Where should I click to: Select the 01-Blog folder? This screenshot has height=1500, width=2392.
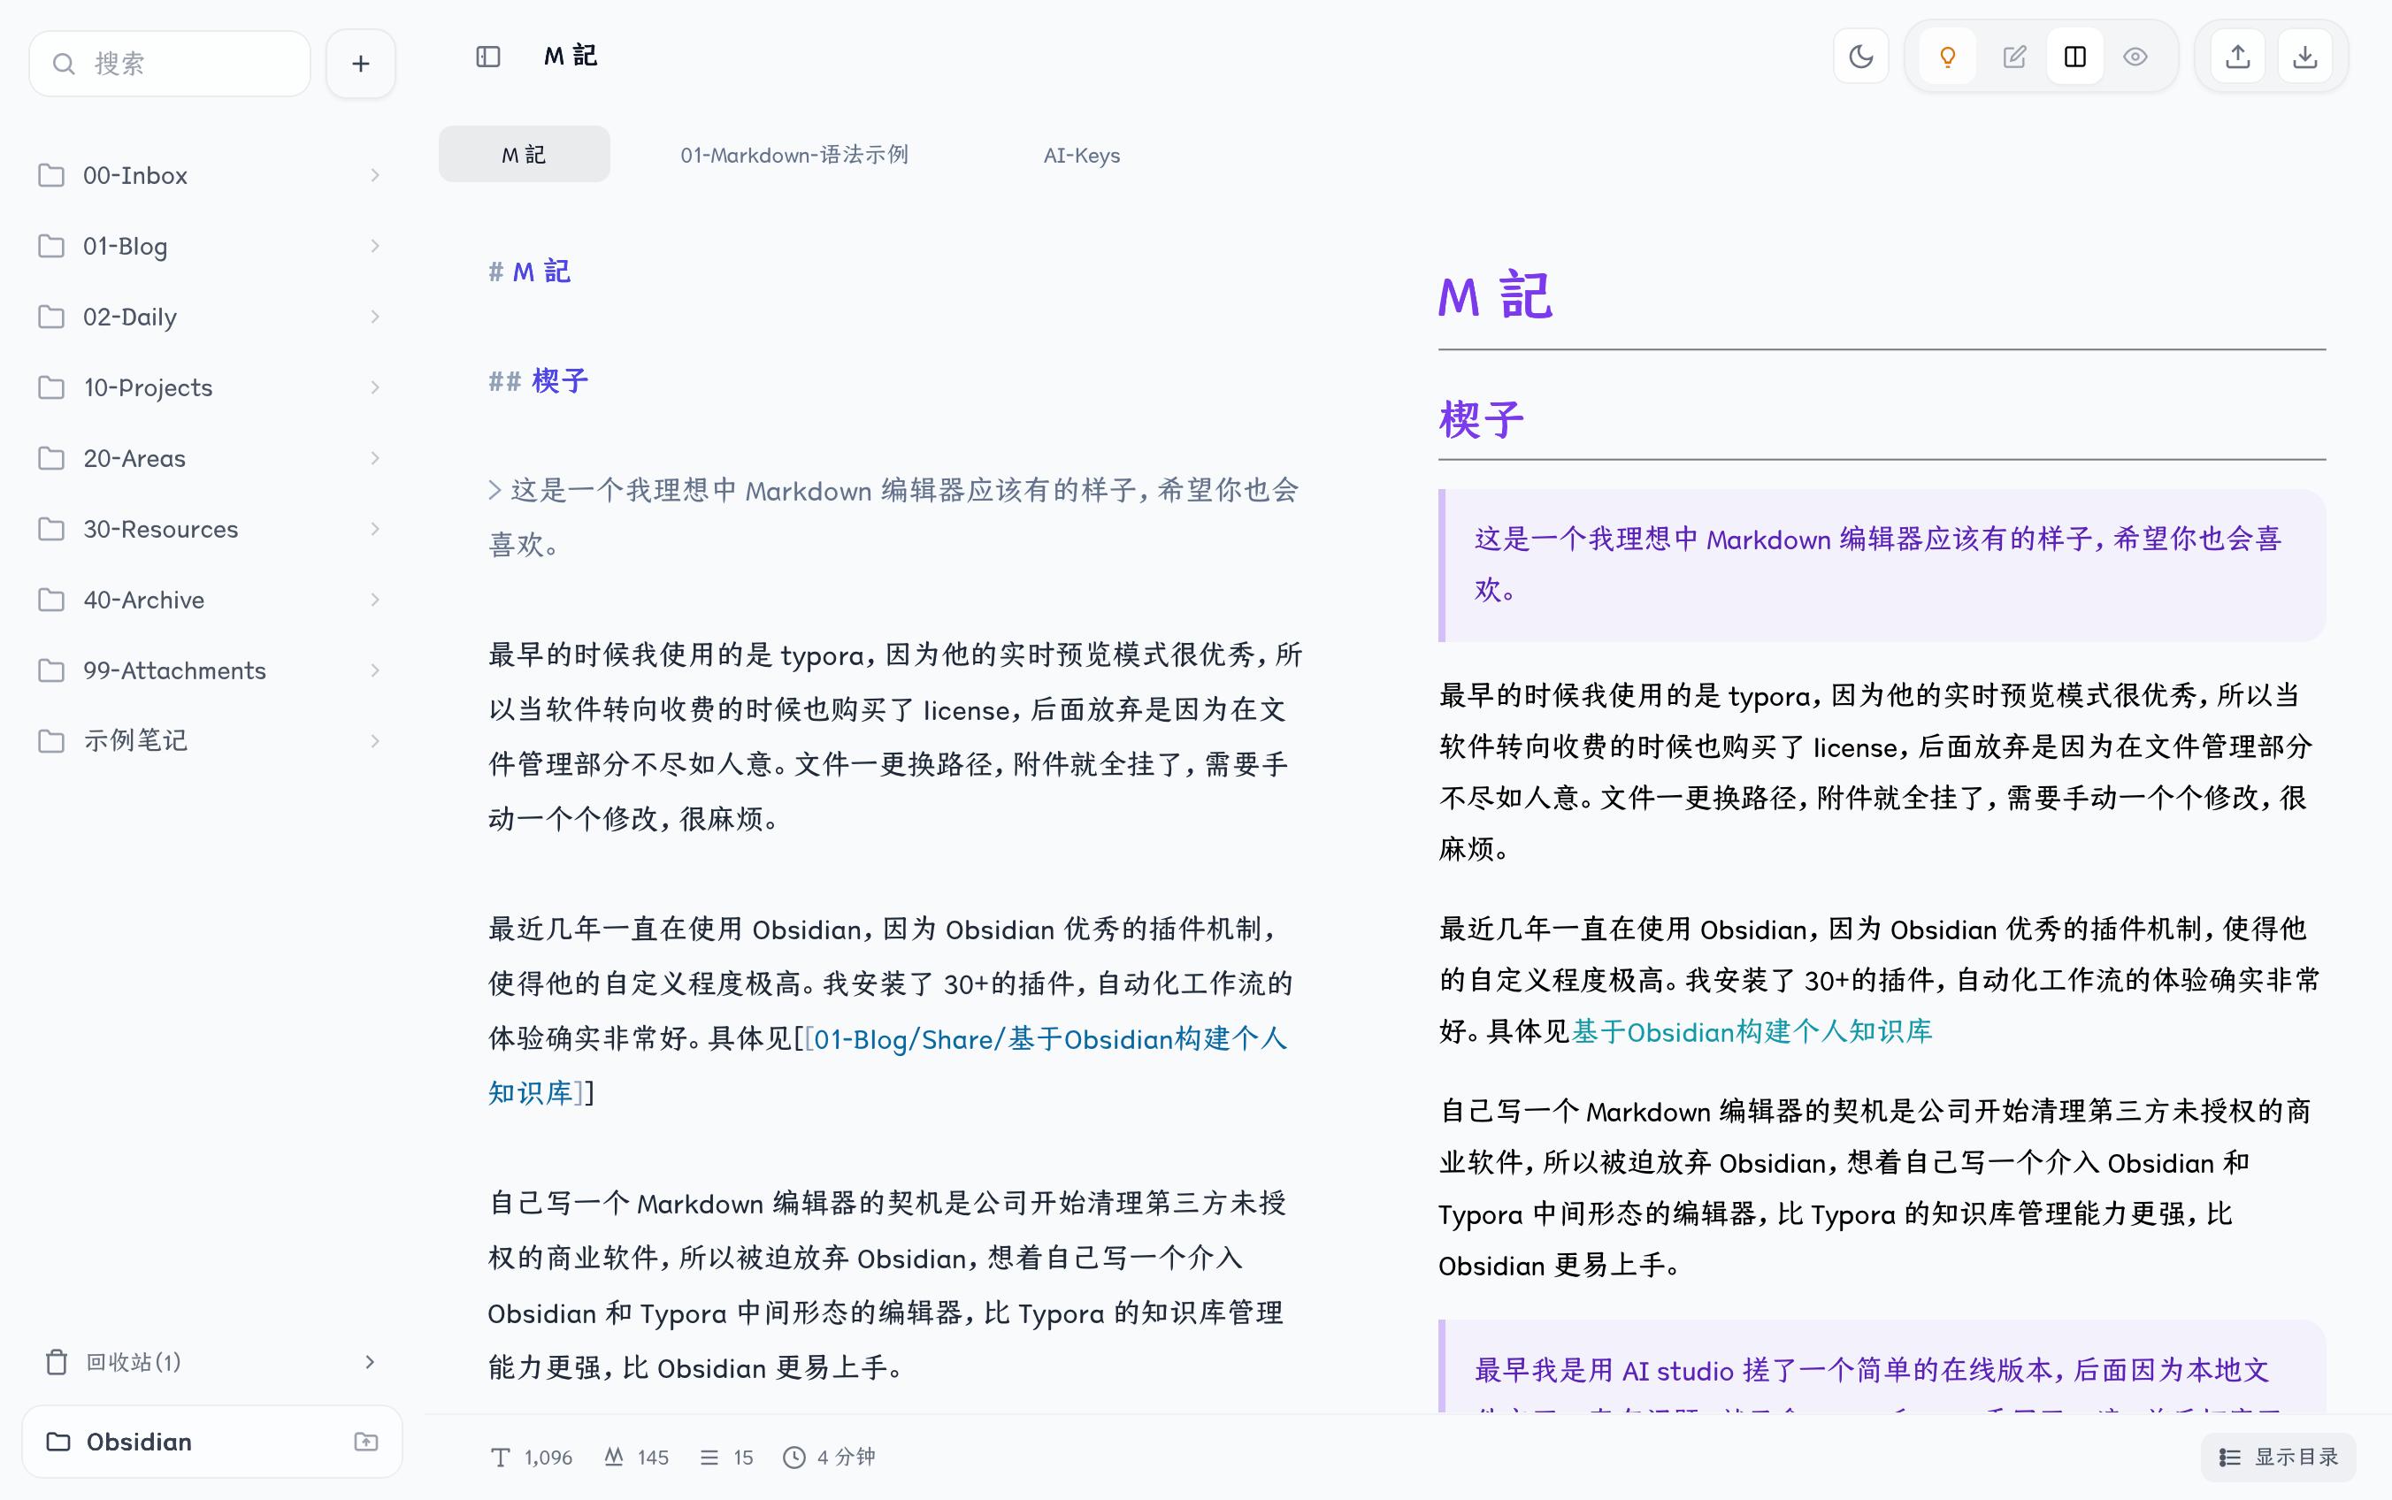(212, 246)
